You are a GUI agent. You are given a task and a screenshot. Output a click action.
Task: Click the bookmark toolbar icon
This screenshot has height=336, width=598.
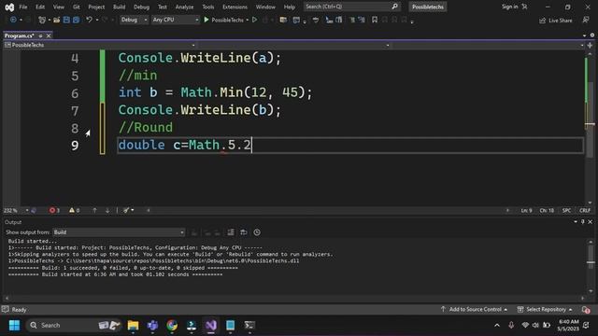coord(375,20)
